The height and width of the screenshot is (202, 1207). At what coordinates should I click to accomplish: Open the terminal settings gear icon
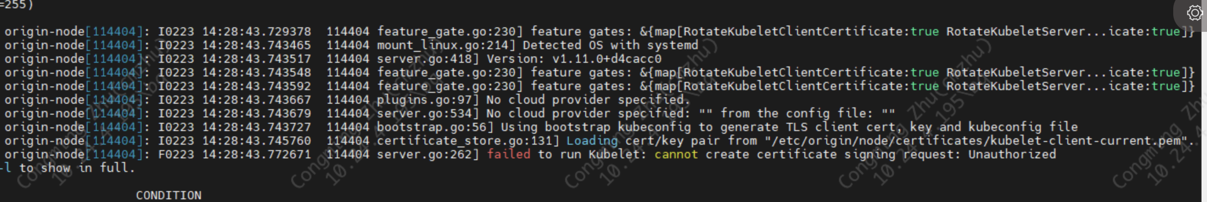(x=1194, y=13)
